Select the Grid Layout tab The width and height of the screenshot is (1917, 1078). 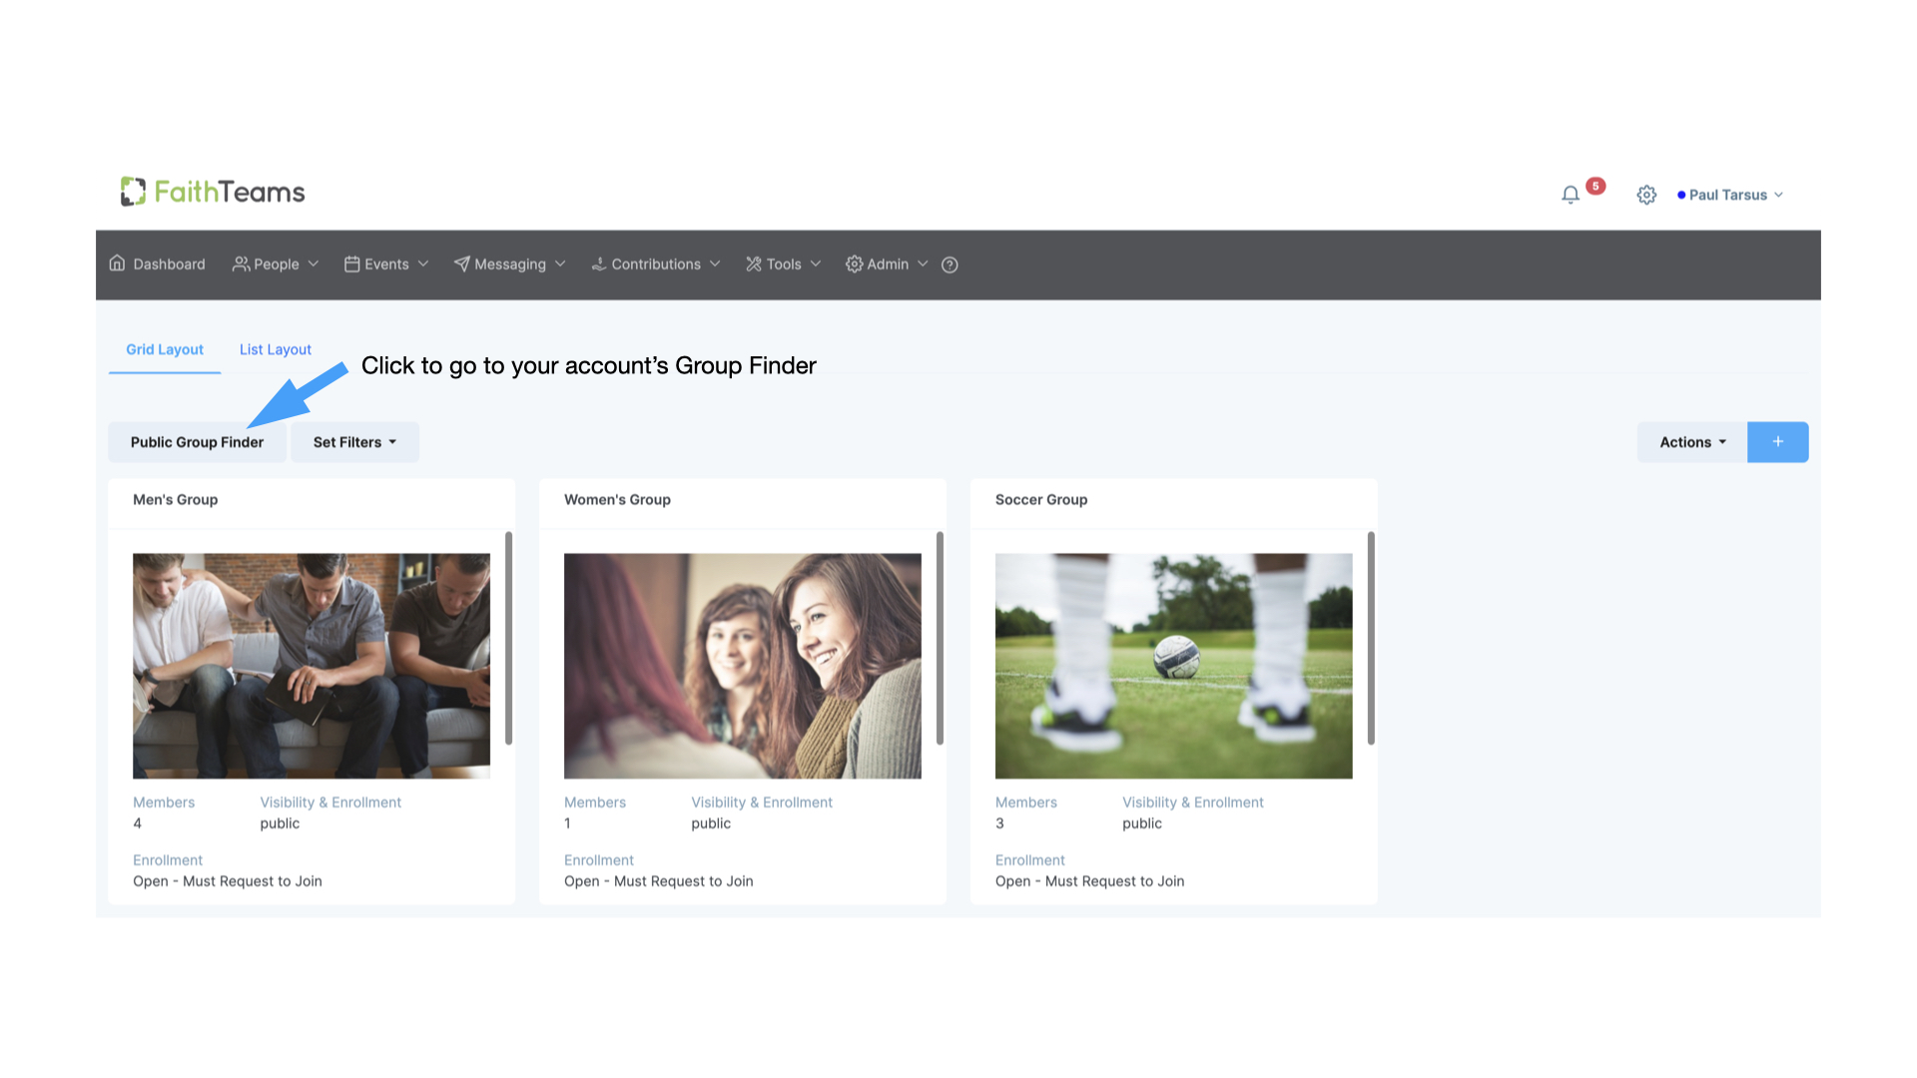click(164, 349)
